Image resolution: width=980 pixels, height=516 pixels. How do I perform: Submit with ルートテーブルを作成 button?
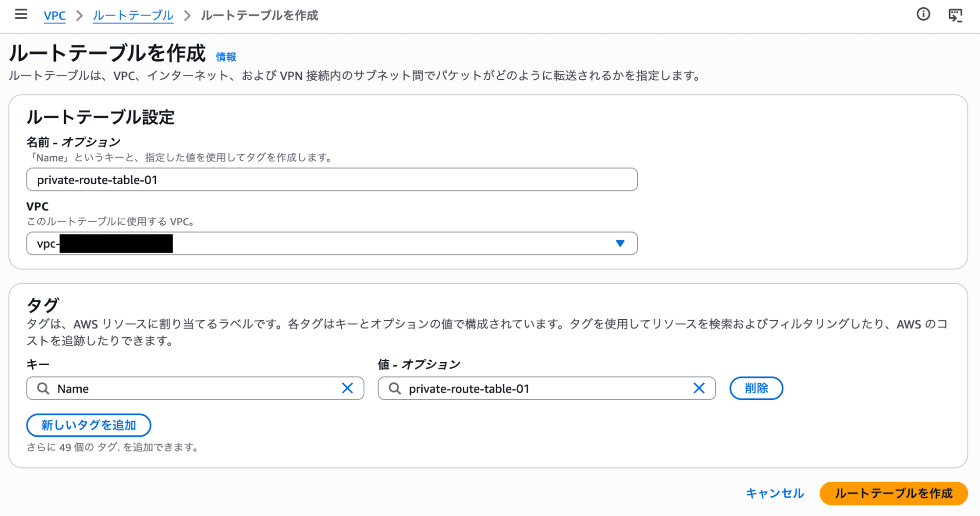click(893, 493)
